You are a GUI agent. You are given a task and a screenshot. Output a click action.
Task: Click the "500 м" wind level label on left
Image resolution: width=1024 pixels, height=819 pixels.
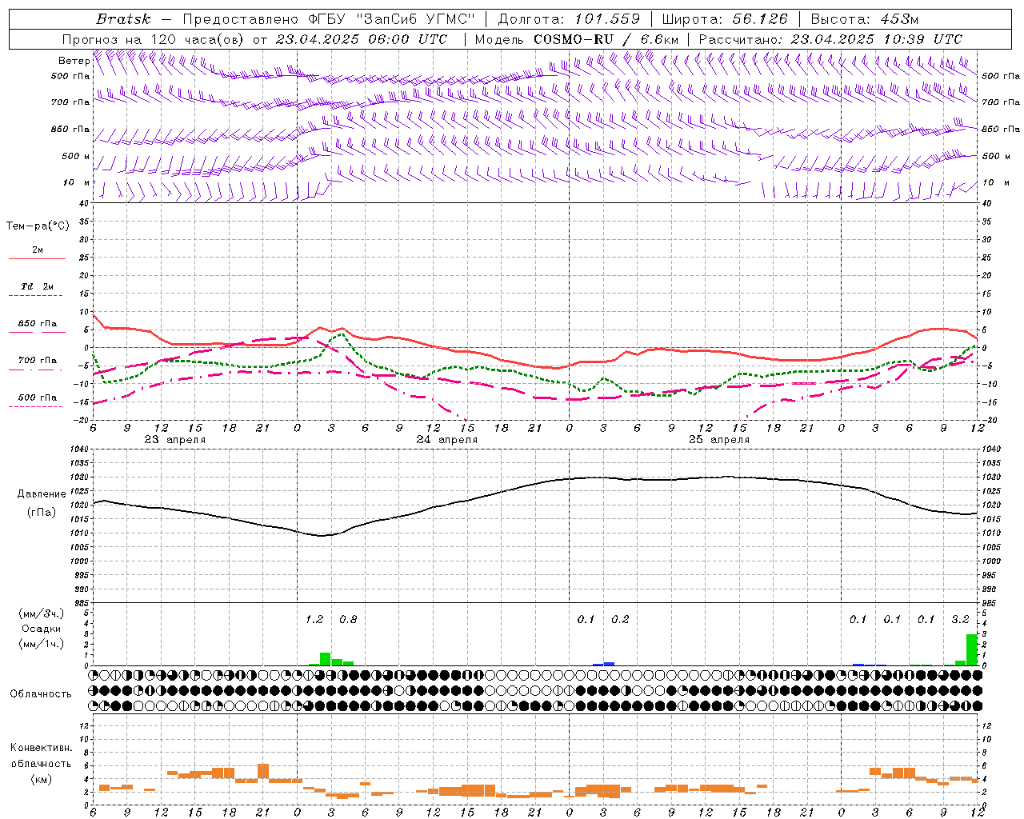point(76,156)
